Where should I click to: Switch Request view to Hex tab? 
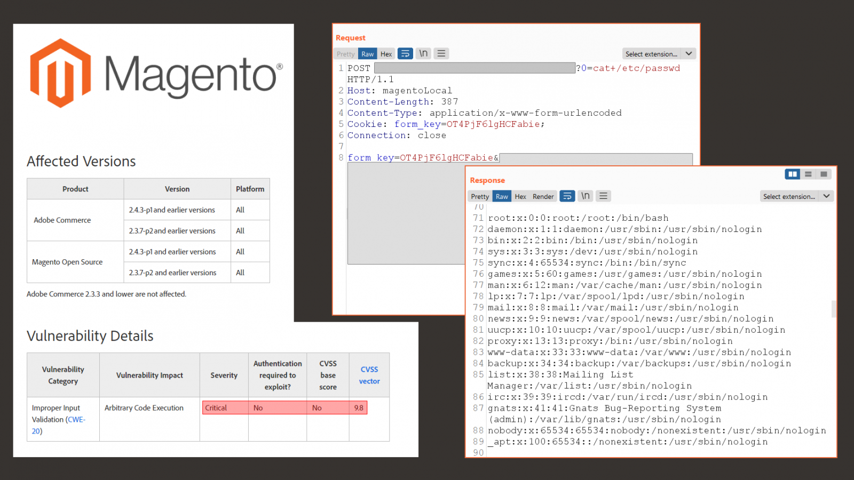(386, 53)
